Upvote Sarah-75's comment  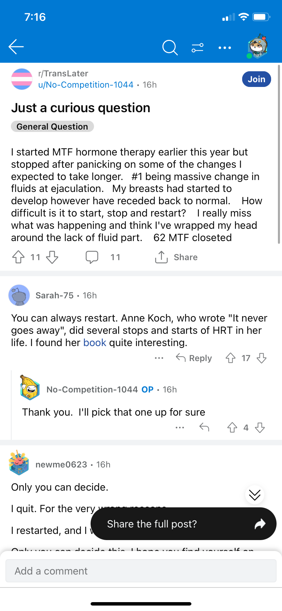click(231, 358)
